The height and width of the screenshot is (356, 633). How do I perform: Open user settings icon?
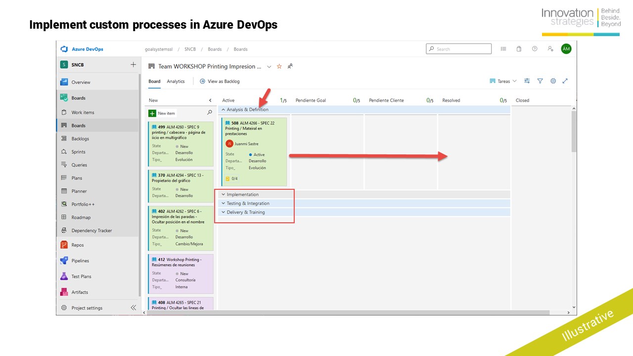(550, 49)
